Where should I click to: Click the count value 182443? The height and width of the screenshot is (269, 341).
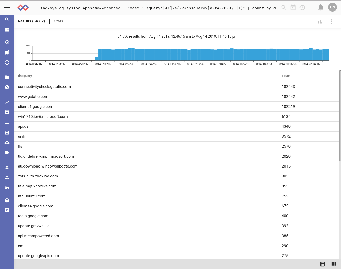288,87
